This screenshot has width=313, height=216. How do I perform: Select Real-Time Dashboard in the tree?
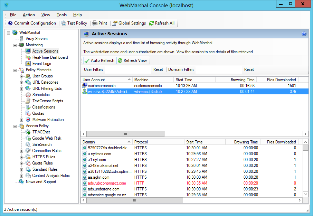[x=50, y=57]
